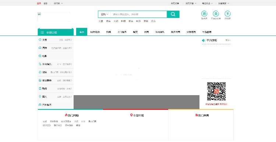Click the 电影 film reel icon

coord(40,56)
